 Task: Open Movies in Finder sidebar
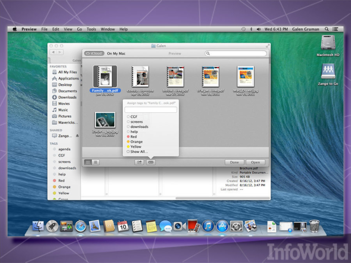tap(61, 103)
